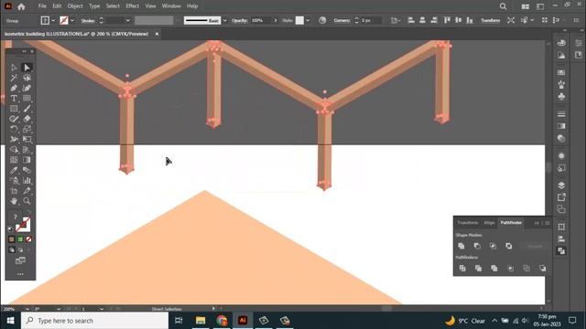
Task: Open the brush definition Basic dropdown
Action: pyautogui.click(x=225, y=20)
